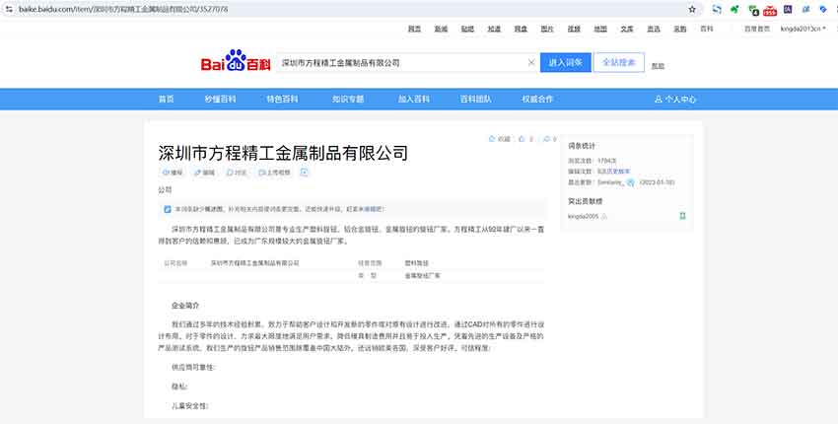This screenshot has width=838, height=424.
Task: Select the 加入百科 navigation tab
Action: coord(414,99)
